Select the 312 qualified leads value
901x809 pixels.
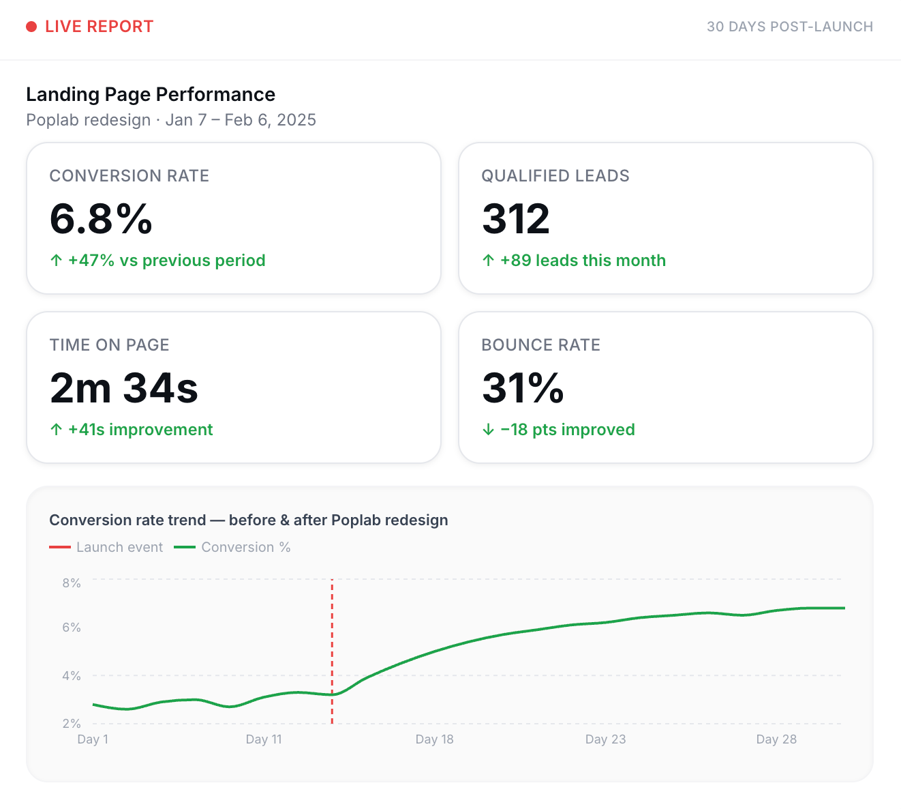[x=516, y=219]
